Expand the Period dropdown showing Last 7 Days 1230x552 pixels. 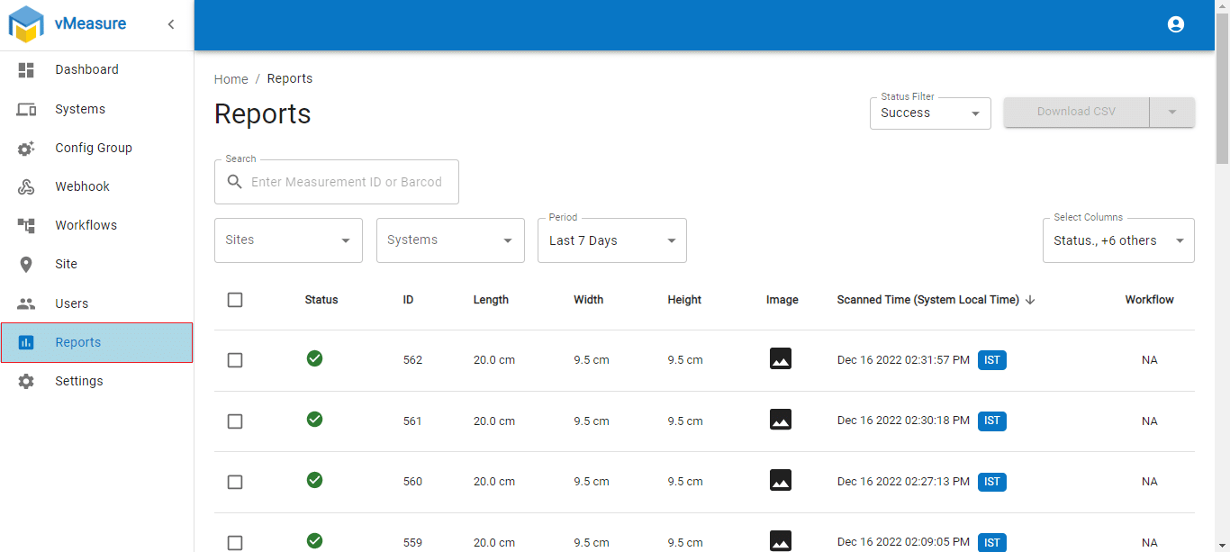click(611, 240)
